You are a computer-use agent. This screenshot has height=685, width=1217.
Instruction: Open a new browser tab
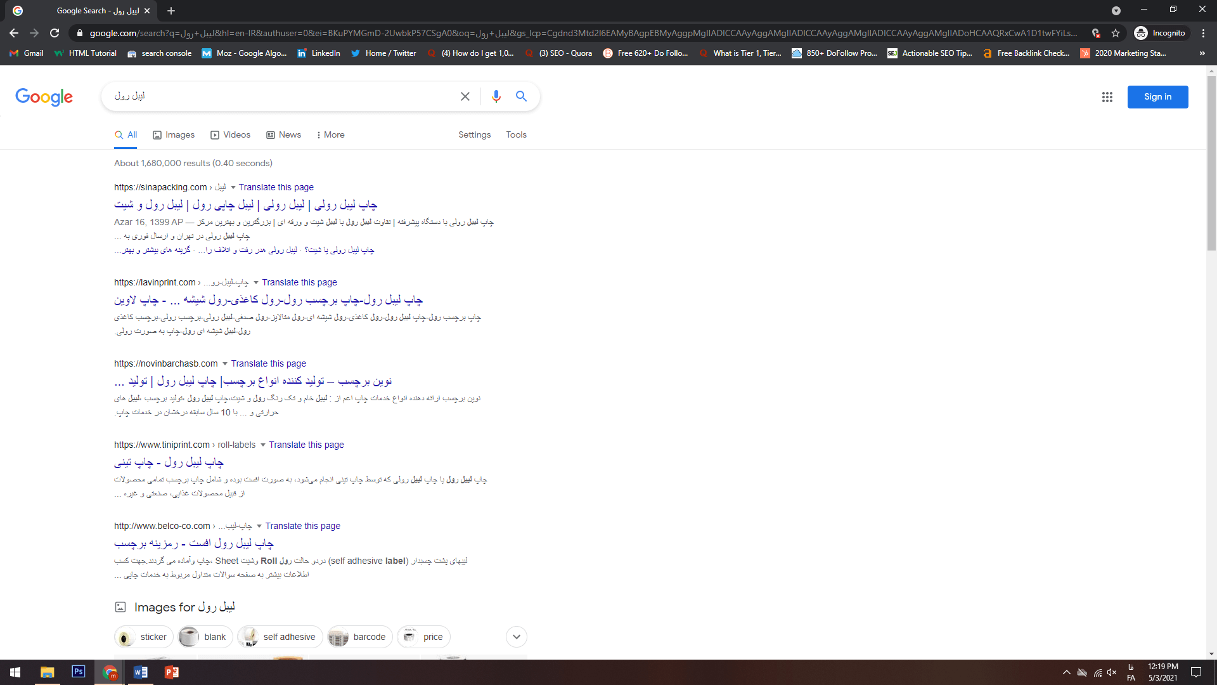click(x=171, y=11)
